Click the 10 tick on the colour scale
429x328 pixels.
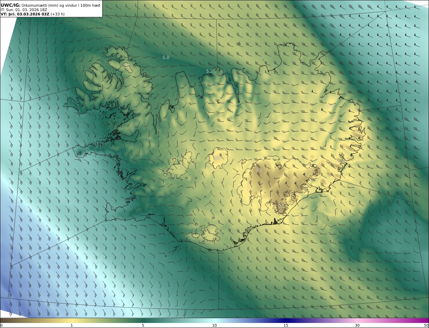point(214,325)
